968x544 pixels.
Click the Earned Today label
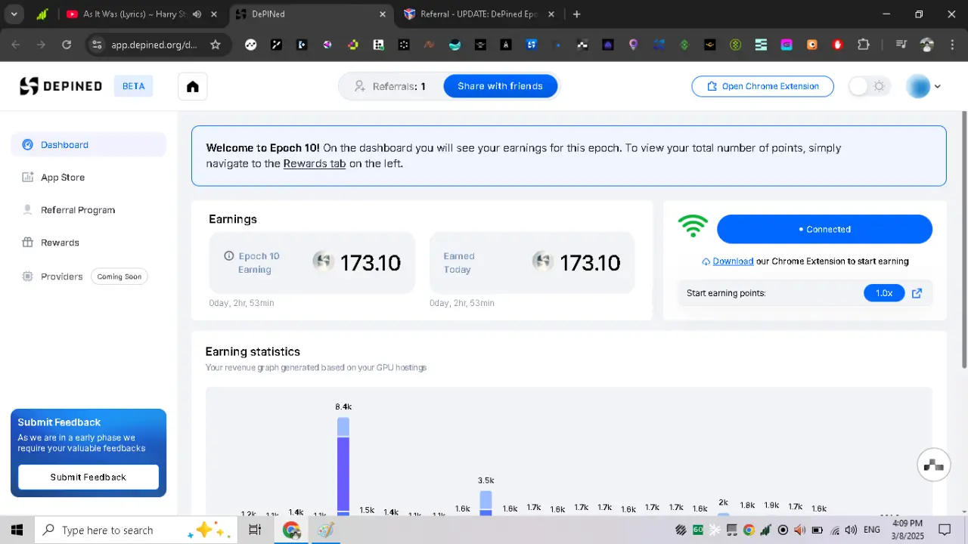click(459, 263)
